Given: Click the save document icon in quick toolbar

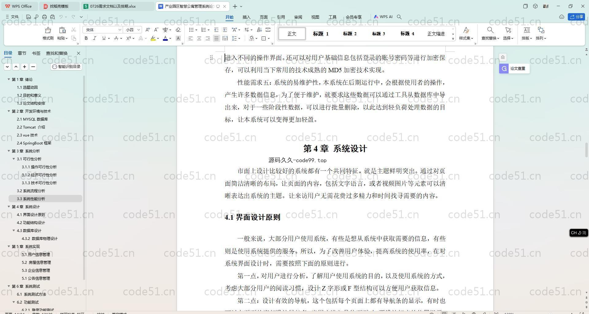Looking at the screenshot, I should point(29,17).
